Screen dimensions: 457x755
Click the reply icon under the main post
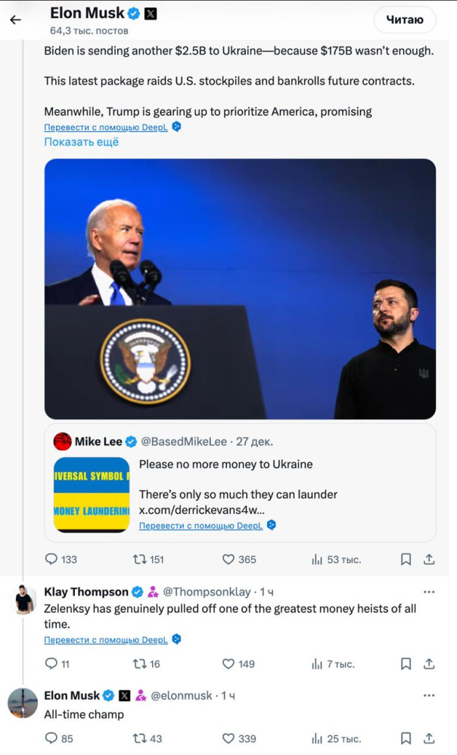(x=51, y=559)
